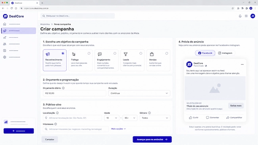Click the Comentar icon in the preview

coord(208,118)
